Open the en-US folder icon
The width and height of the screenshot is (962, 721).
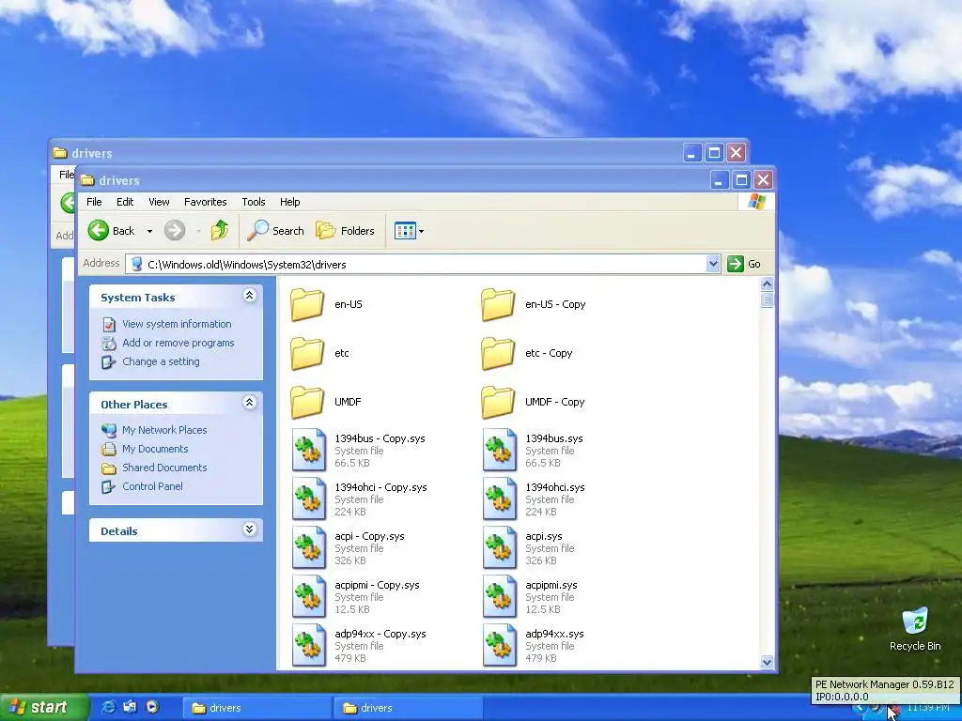click(307, 304)
